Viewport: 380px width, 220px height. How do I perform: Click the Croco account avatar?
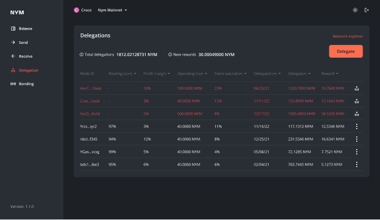77,10
